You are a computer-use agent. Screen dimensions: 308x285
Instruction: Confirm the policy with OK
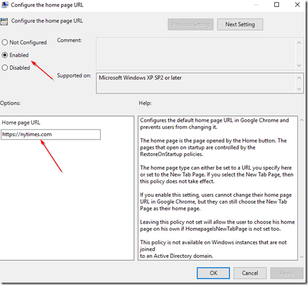[213, 273]
